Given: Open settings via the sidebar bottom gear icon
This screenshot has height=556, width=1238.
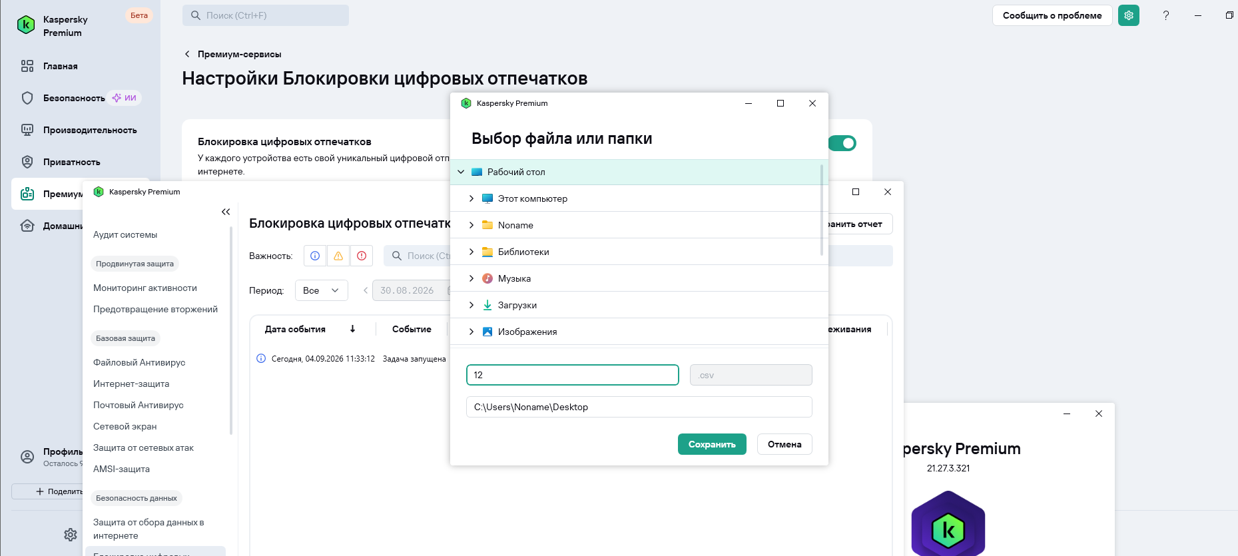Looking at the screenshot, I should (71, 535).
